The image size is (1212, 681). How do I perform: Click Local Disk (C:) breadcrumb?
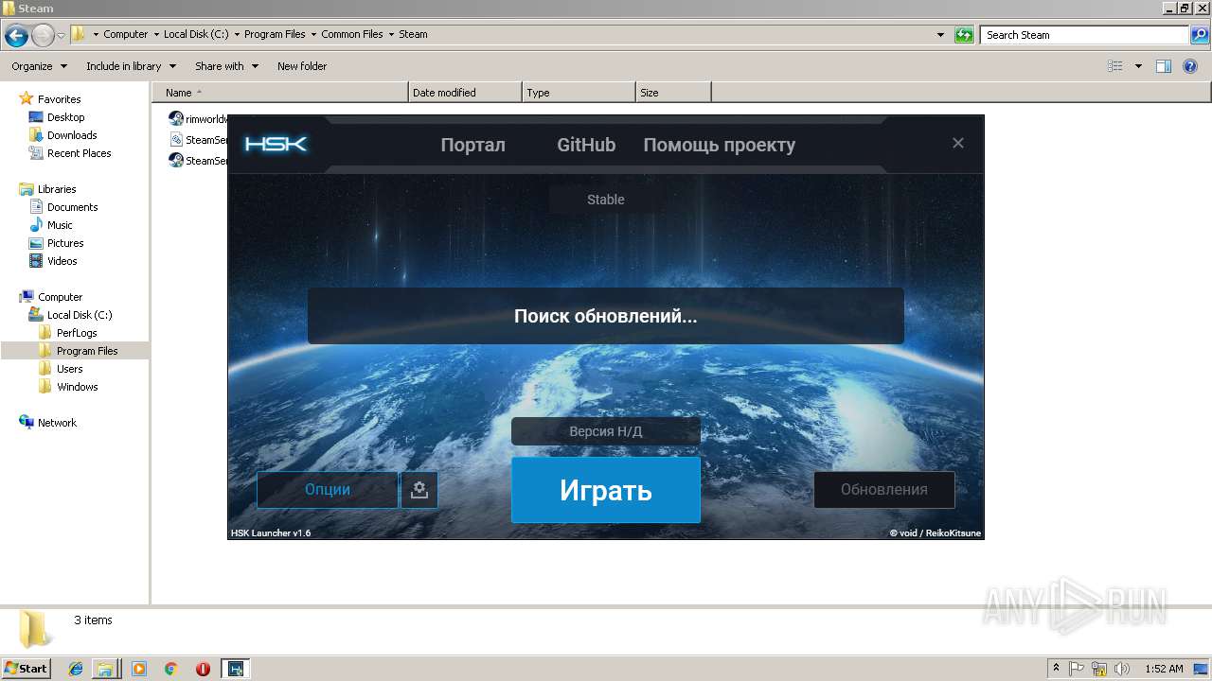(196, 34)
